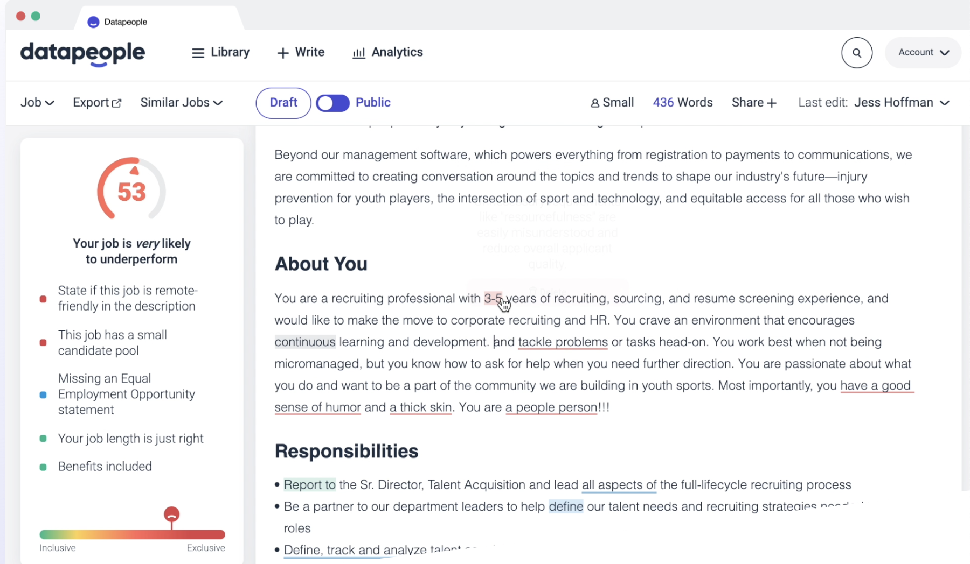Click the Small audience person icon
The width and height of the screenshot is (970, 564).
[x=595, y=102]
